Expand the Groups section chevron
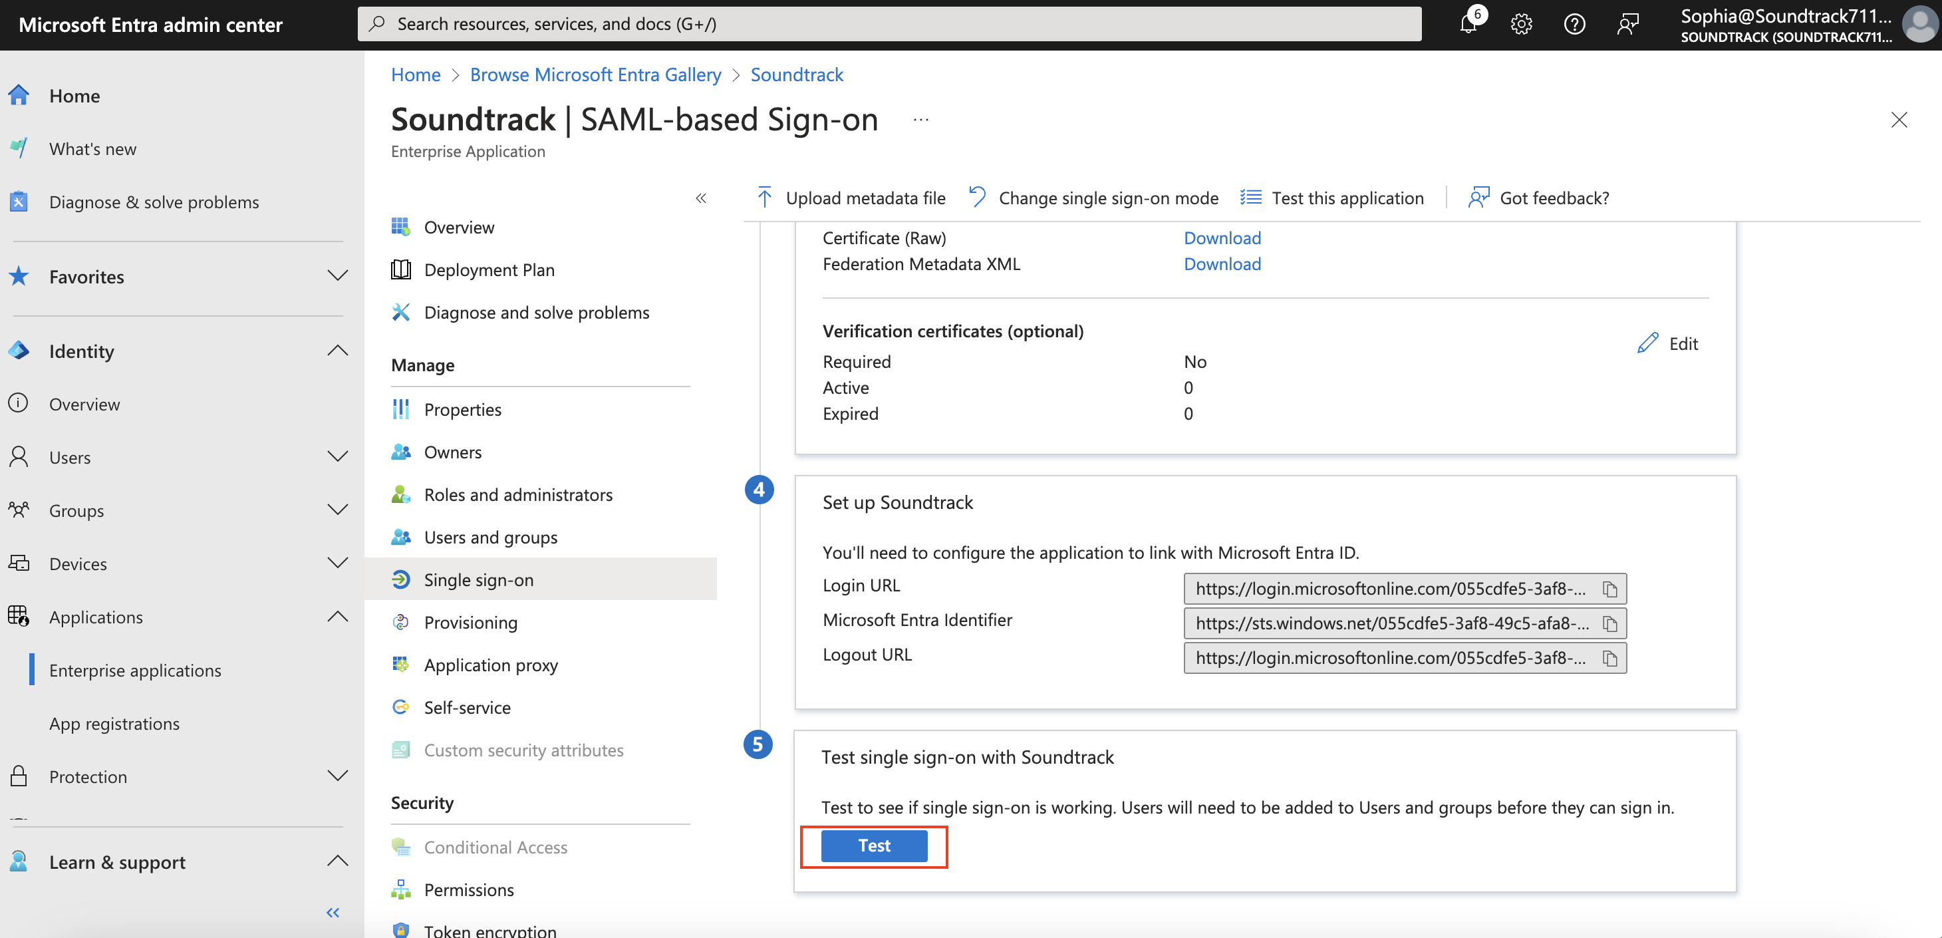 tap(338, 510)
